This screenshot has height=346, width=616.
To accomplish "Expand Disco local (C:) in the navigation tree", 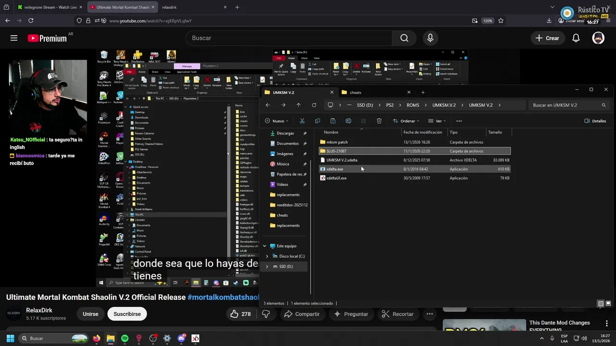I will click(267, 256).
